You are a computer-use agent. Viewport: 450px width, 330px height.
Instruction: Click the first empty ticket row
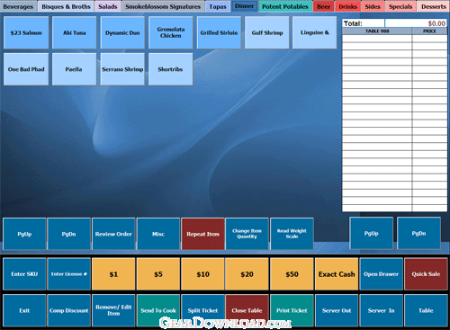coord(395,39)
